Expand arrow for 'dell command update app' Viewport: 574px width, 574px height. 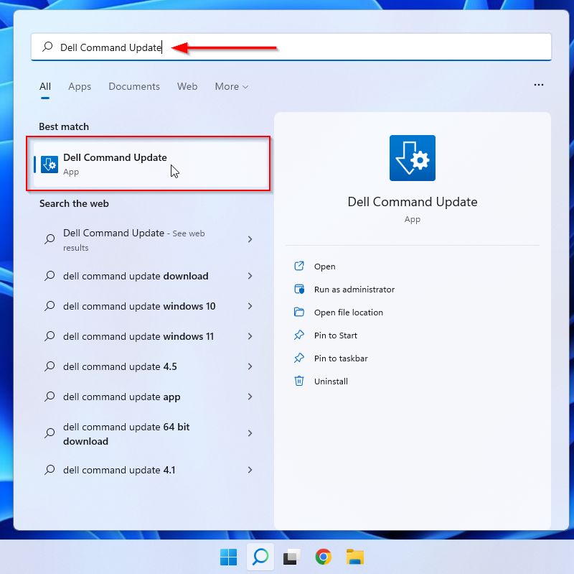pyautogui.click(x=250, y=397)
